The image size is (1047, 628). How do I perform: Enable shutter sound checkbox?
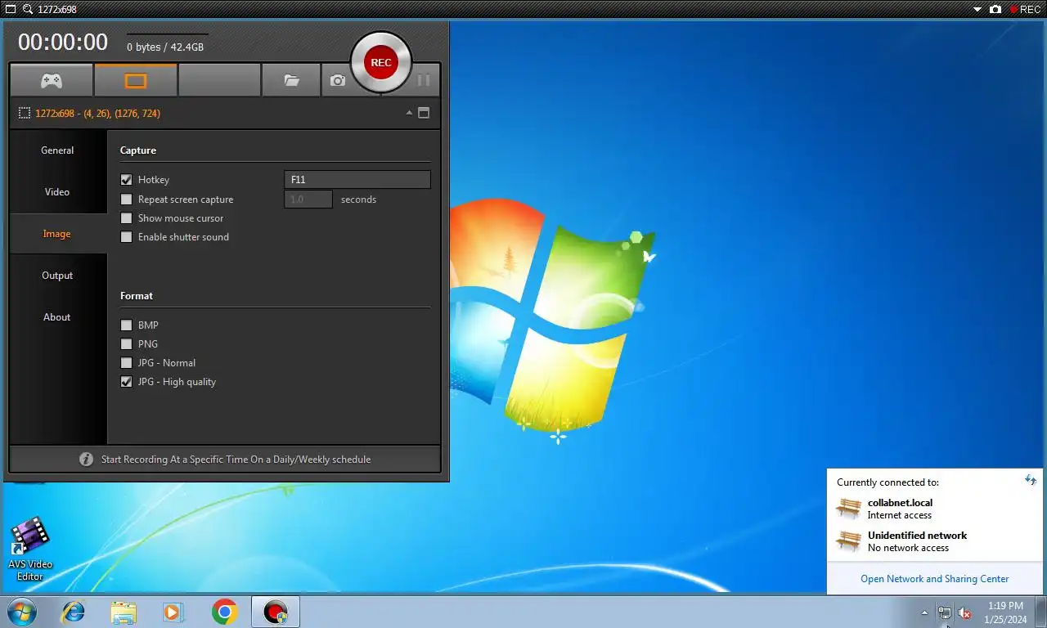(x=126, y=237)
